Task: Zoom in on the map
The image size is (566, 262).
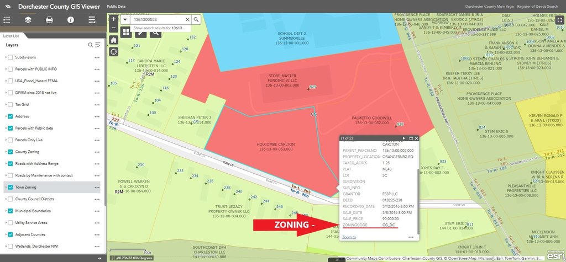Action: 114,19
